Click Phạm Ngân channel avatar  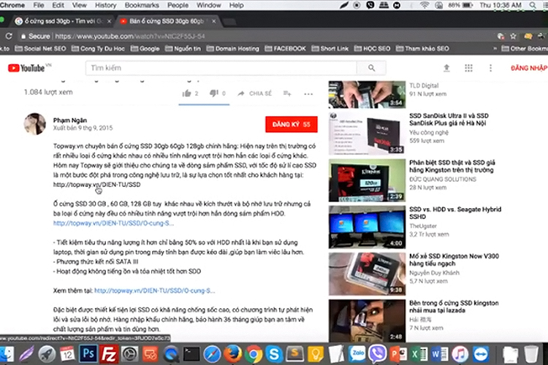click(x=34, y=123)
